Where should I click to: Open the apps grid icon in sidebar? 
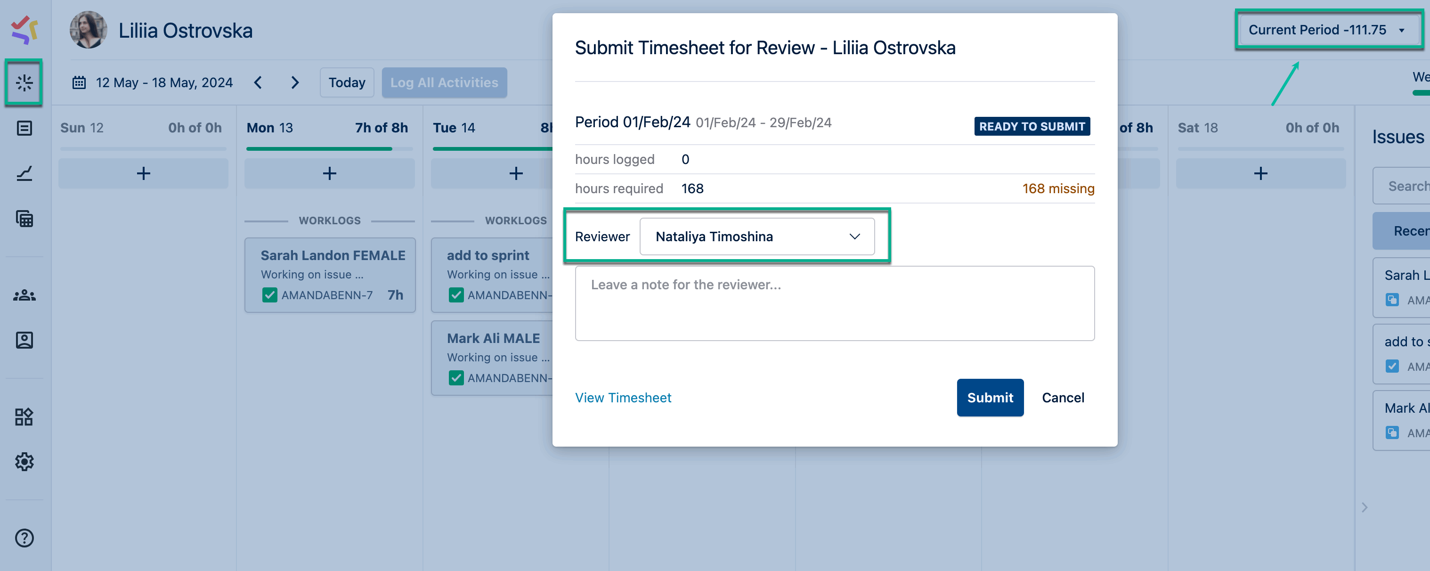point(24,416)
